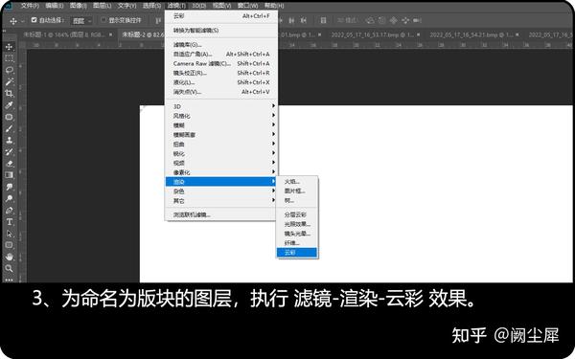Close the 未标题-1 document tab

(x=111, y=34)
